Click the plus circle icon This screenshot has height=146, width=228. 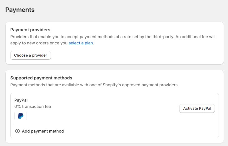pos(17,131)
